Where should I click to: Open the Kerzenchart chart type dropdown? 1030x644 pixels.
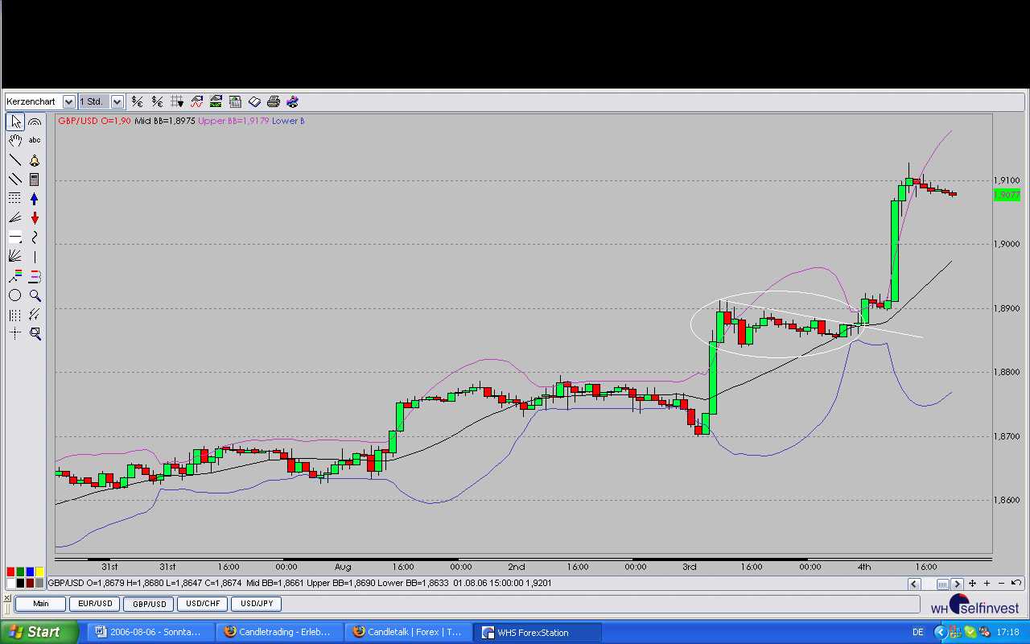pos(68,101)
